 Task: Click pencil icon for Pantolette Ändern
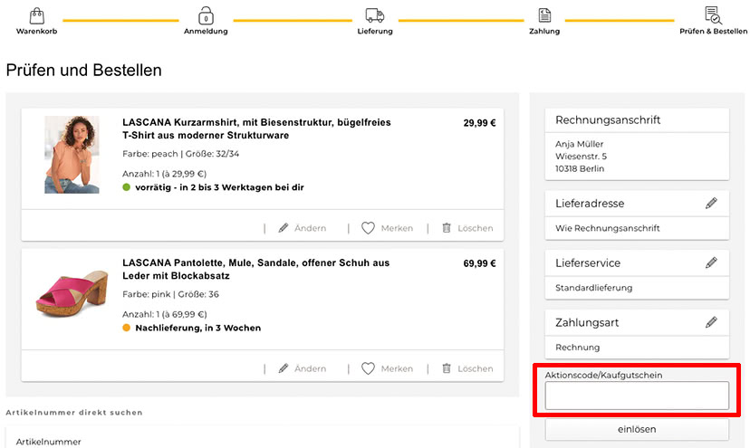pyautogui.click(x=284, y=368)
